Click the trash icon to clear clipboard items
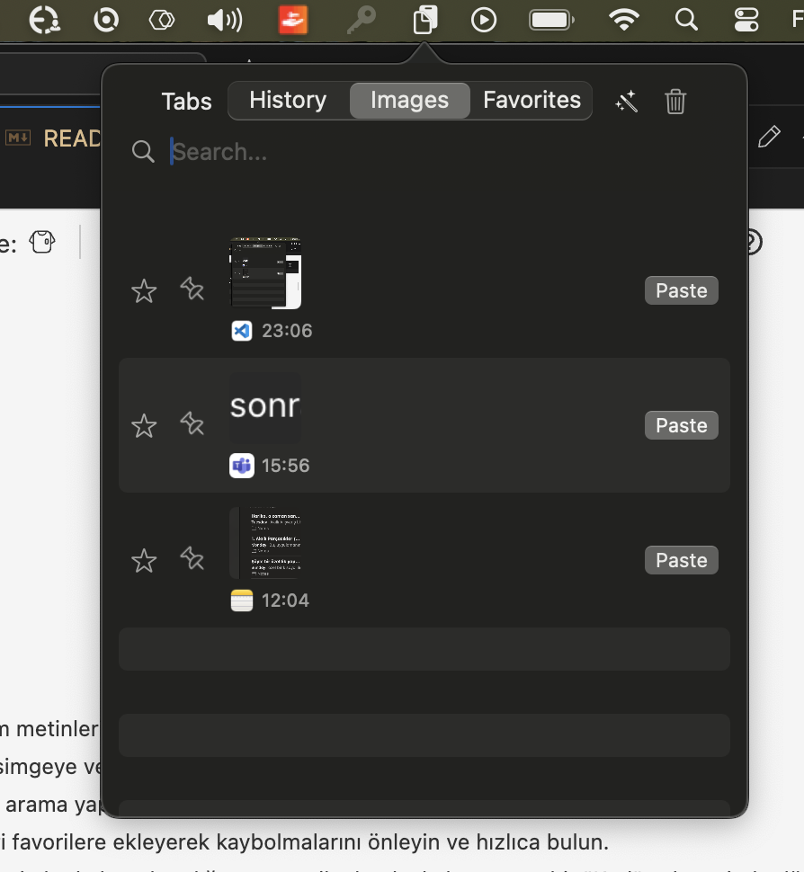 coord(675,102)
